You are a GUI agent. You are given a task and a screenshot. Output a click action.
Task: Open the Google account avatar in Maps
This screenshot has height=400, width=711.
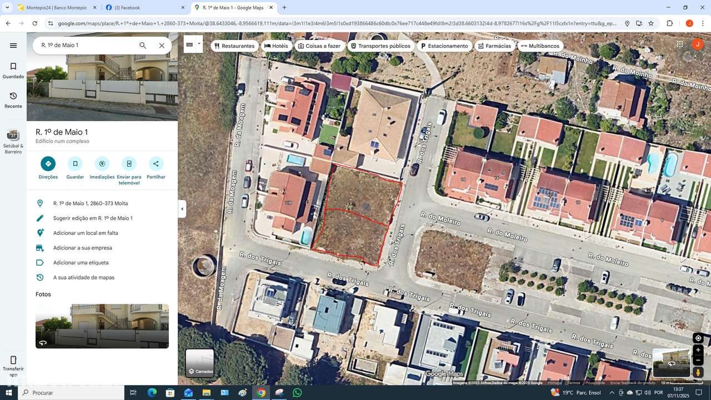click(698, 44)
